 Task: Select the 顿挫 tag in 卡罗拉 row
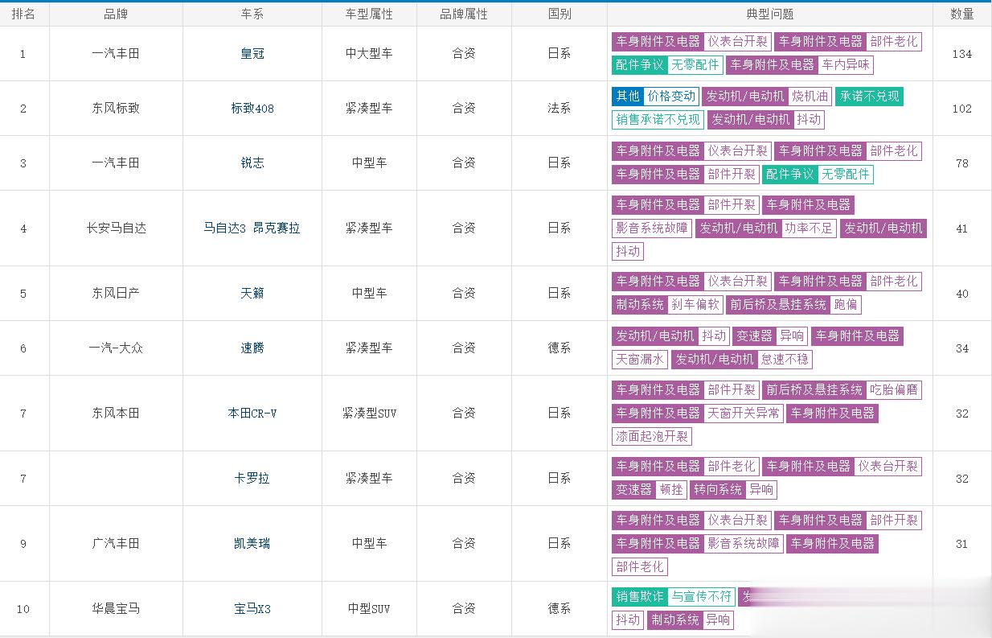coord(671,490)
